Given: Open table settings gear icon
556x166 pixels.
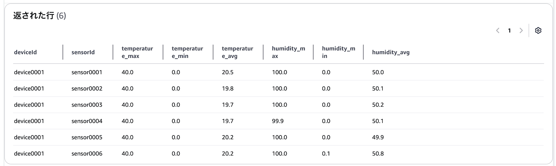Looking at the screenshot, I should coord(538,31).
